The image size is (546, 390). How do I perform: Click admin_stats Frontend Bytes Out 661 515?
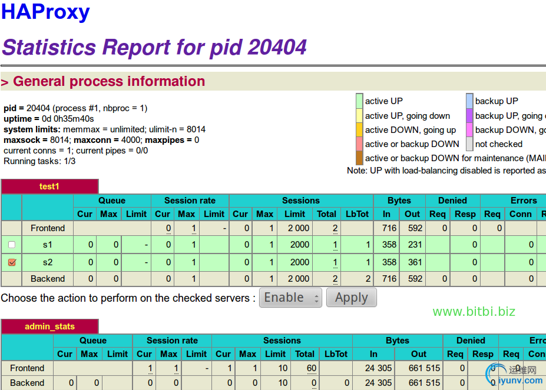[x=424, y=368]
